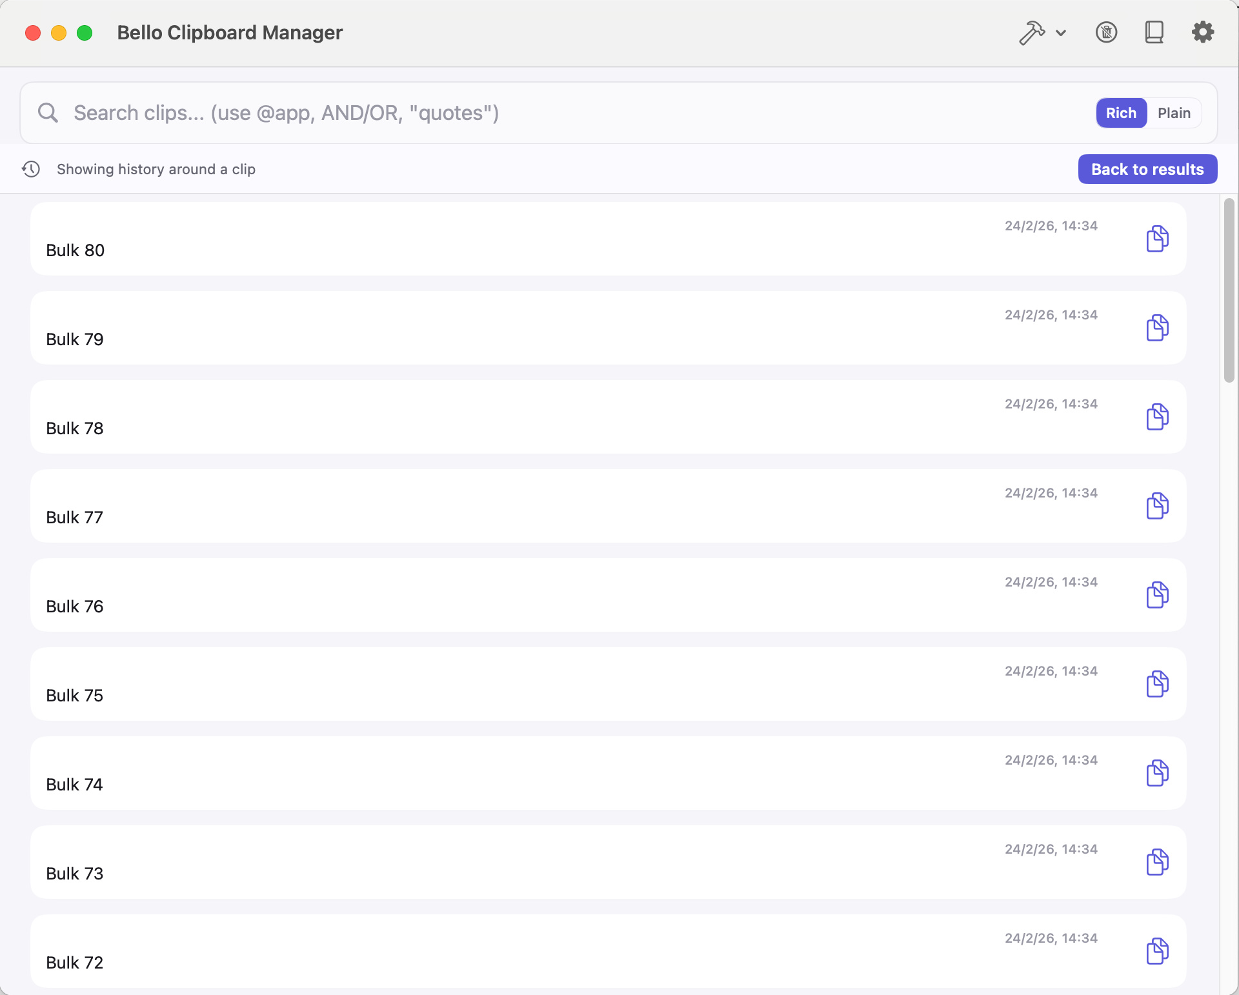Copy the Bulk 80 clip
Image resolution: width=1239 pixels, height=995 pixels.
point(1157,239)
